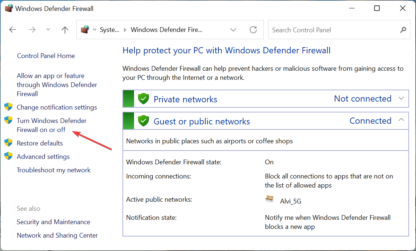
Task: Open the Network and Sharing Center link
Action: [x=57, y=235]
